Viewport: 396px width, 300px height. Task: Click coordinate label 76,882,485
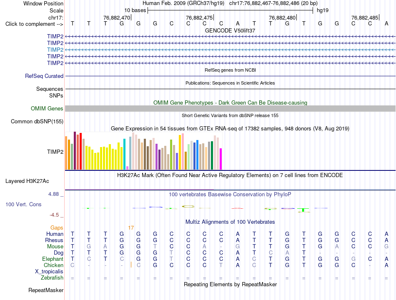pyautogui.click(x=365, y=17)
